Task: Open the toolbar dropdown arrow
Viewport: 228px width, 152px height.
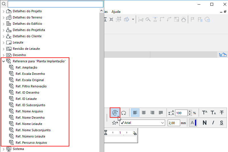Action: point(133,19)
